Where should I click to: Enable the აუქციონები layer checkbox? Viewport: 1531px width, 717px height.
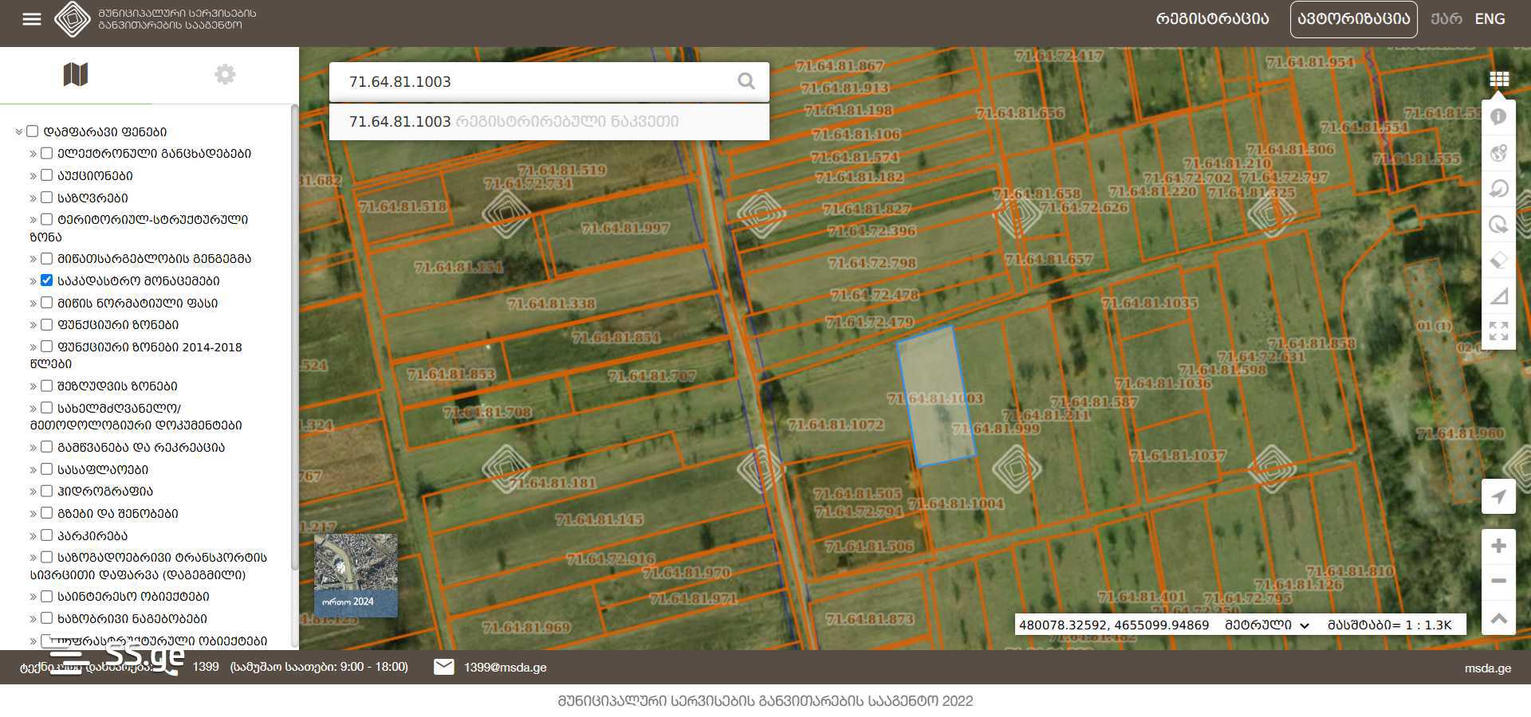point(47,175)
